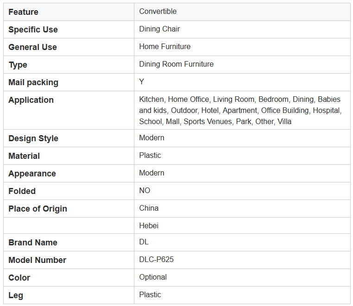Click the Application list of room types
The width and height of the screenshot is (353, 306).
(240, 110)
